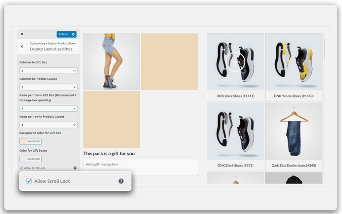Click the empty gift box slot in the bottom row
Image resolution: width=342 pixels, height=214 pixels.
pos(112,120)
